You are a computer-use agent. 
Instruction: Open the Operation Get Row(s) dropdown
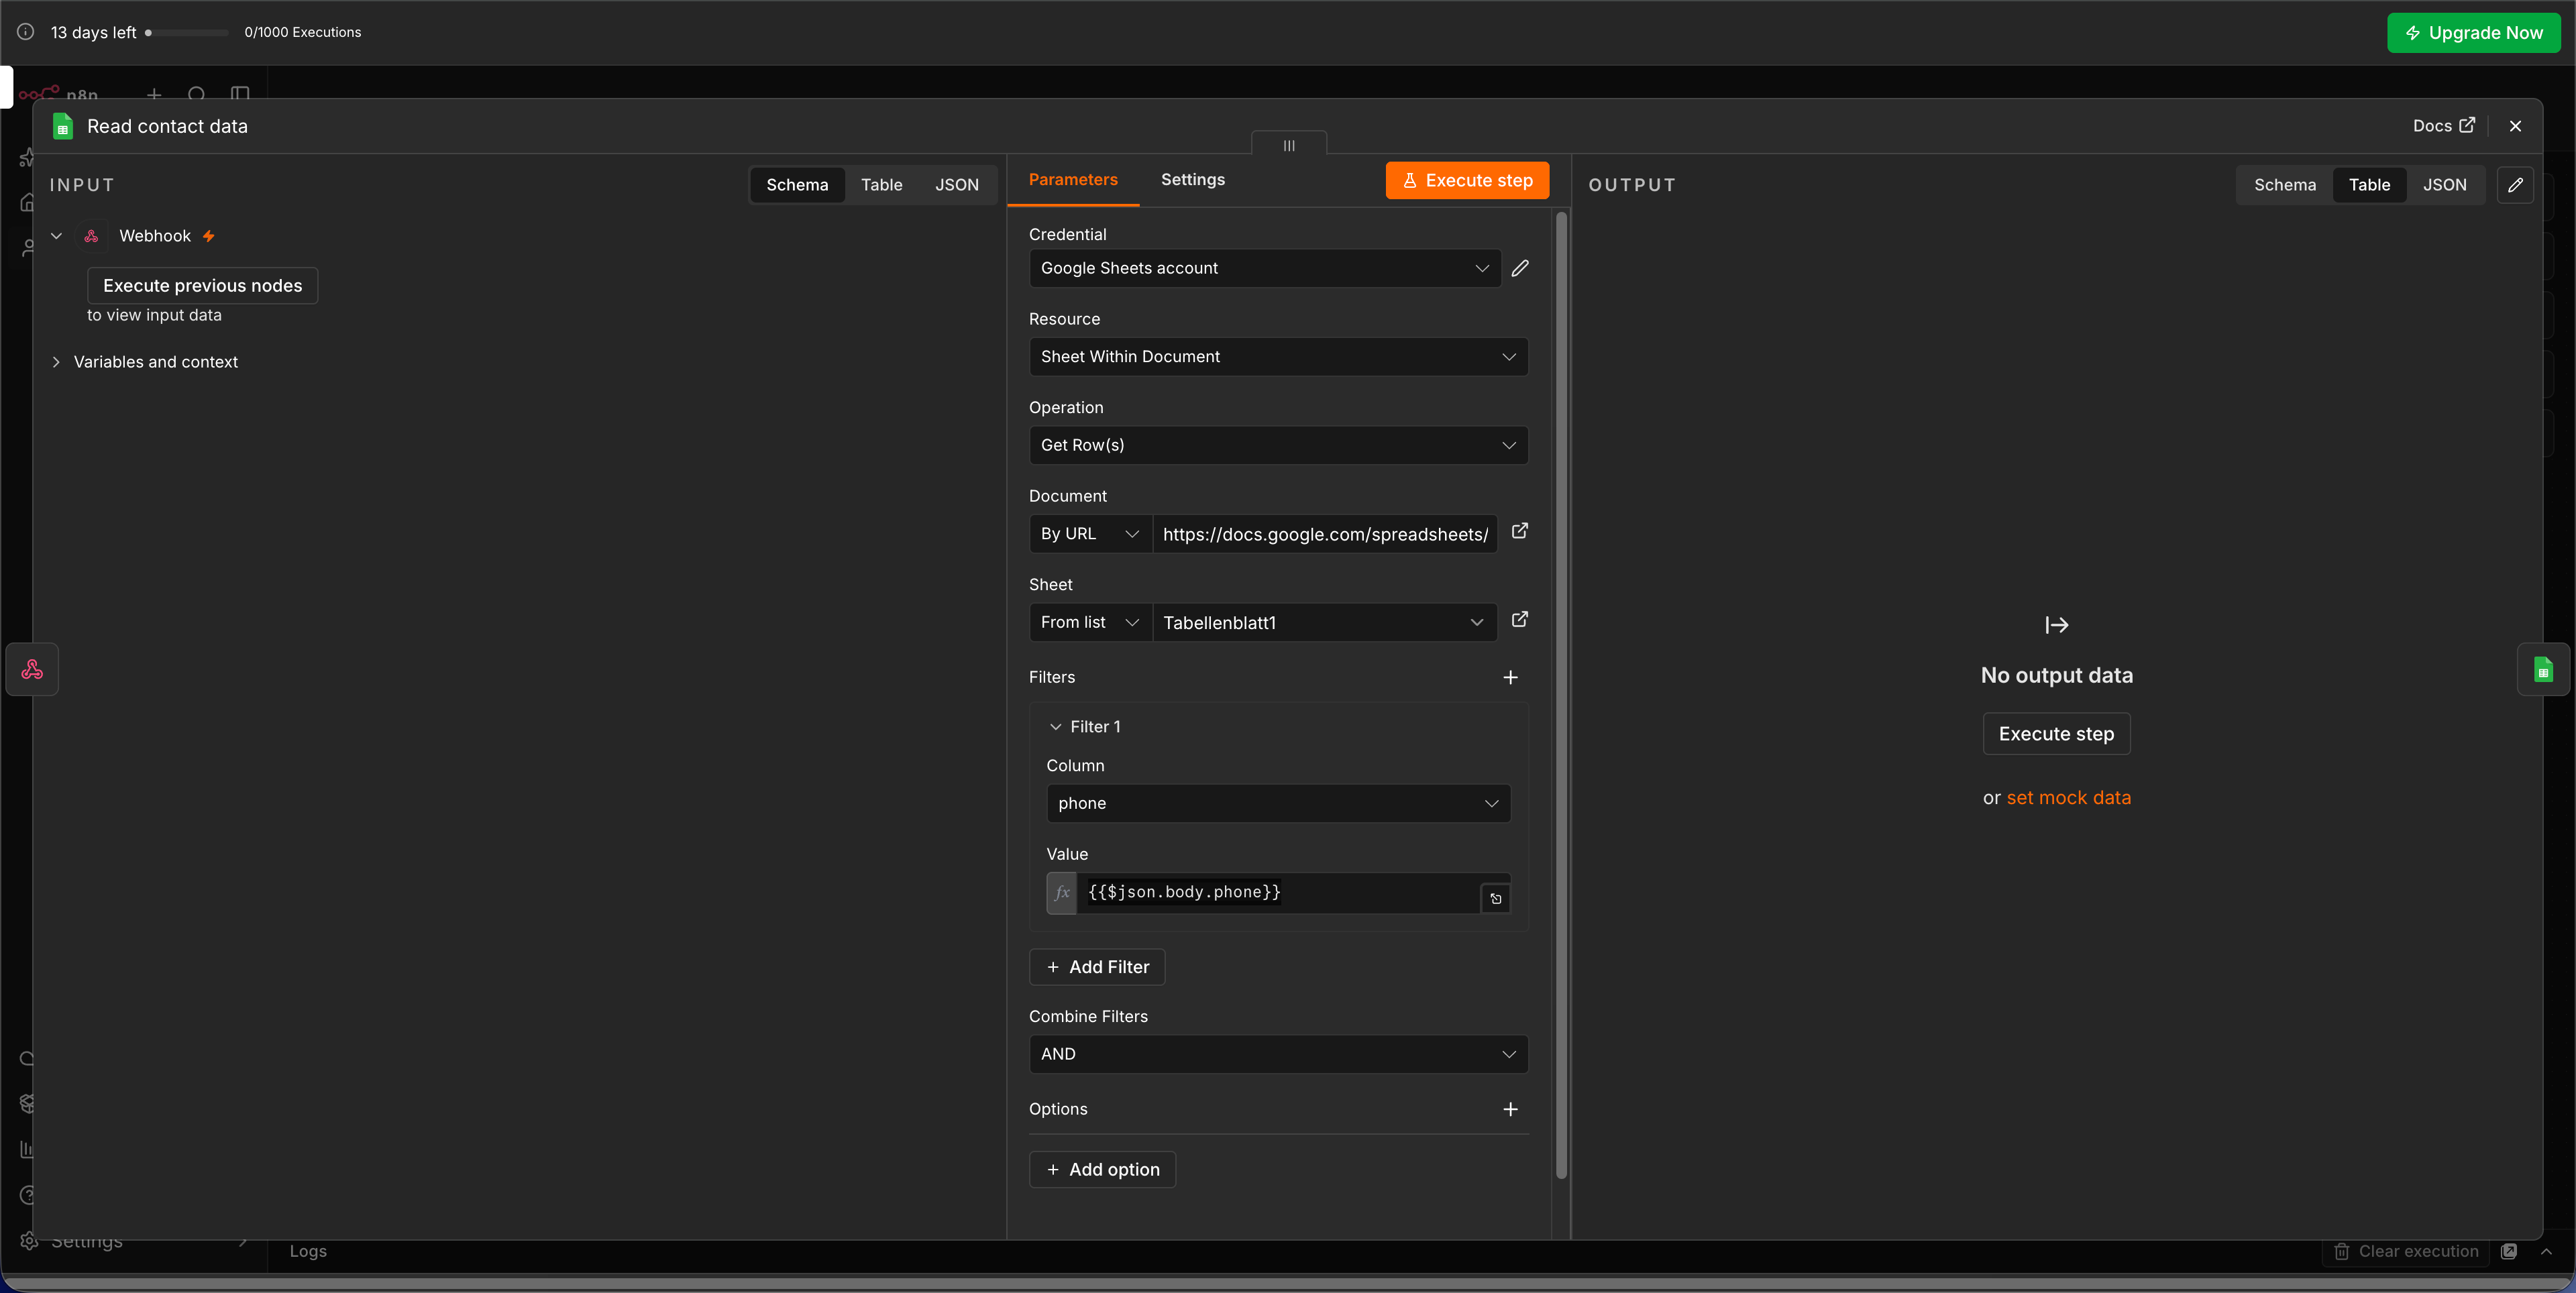(x=1278, y=445)
